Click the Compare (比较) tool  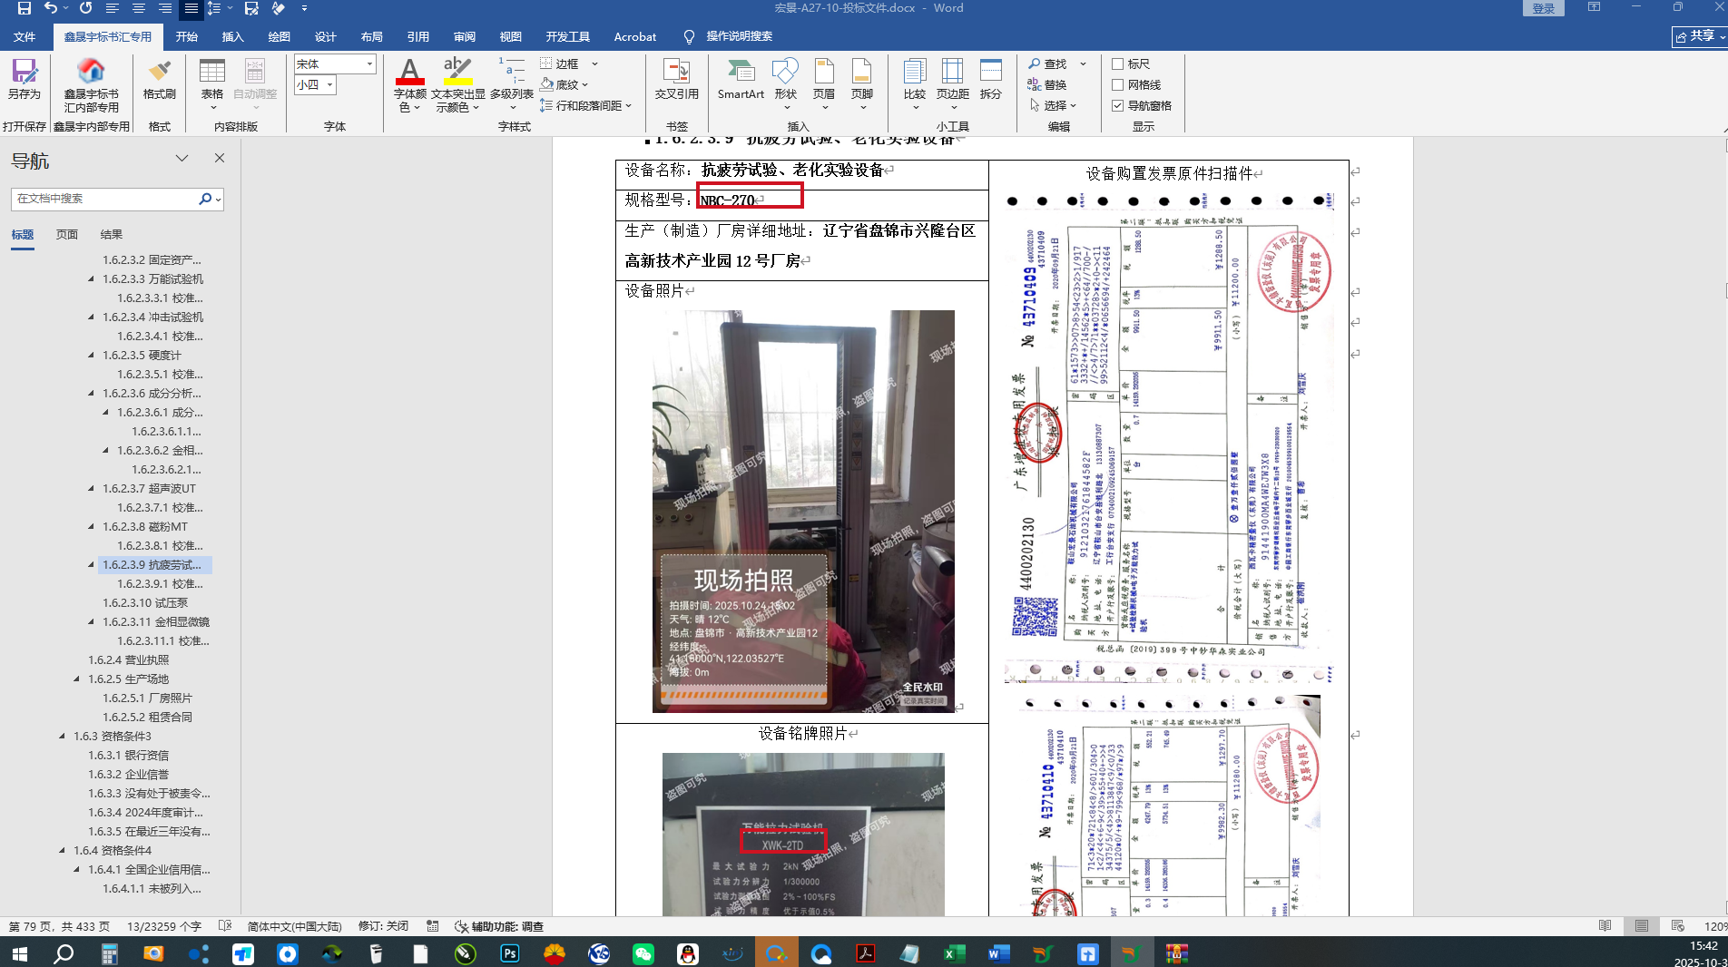coord(915,83)
